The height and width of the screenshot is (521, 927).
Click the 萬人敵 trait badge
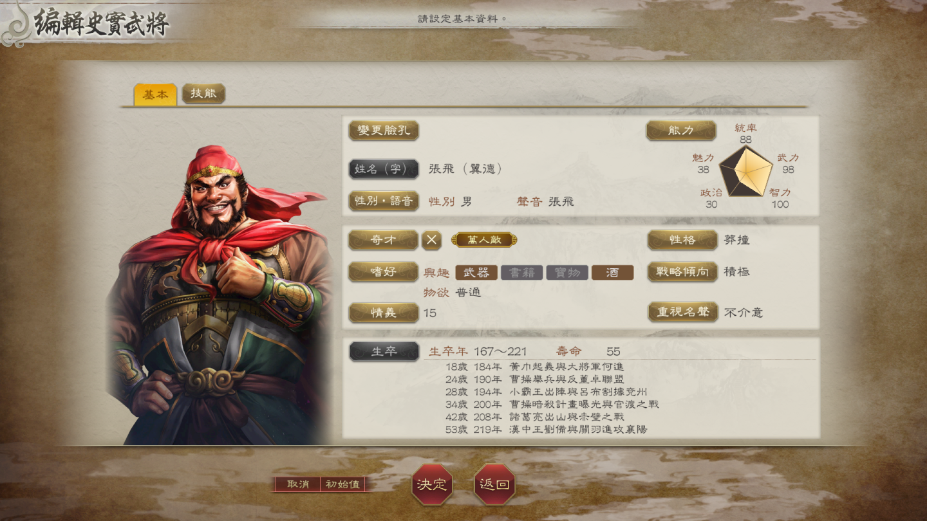[x=484, y=240]
